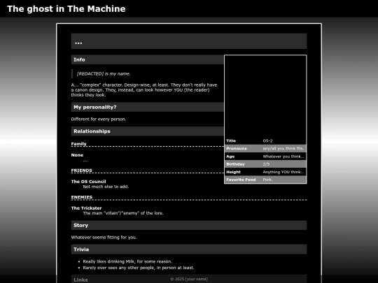
Task: Select 'Different for every person.' text
Action: (x=99, y=119)
